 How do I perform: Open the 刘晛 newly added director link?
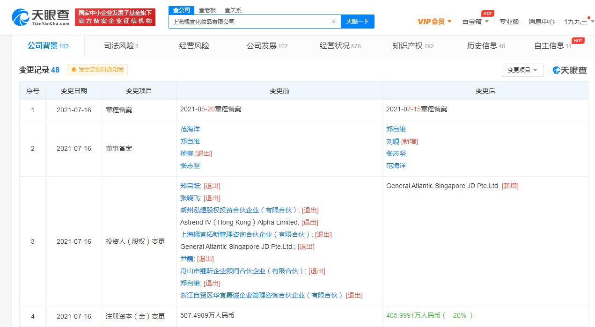click(393, 141)
